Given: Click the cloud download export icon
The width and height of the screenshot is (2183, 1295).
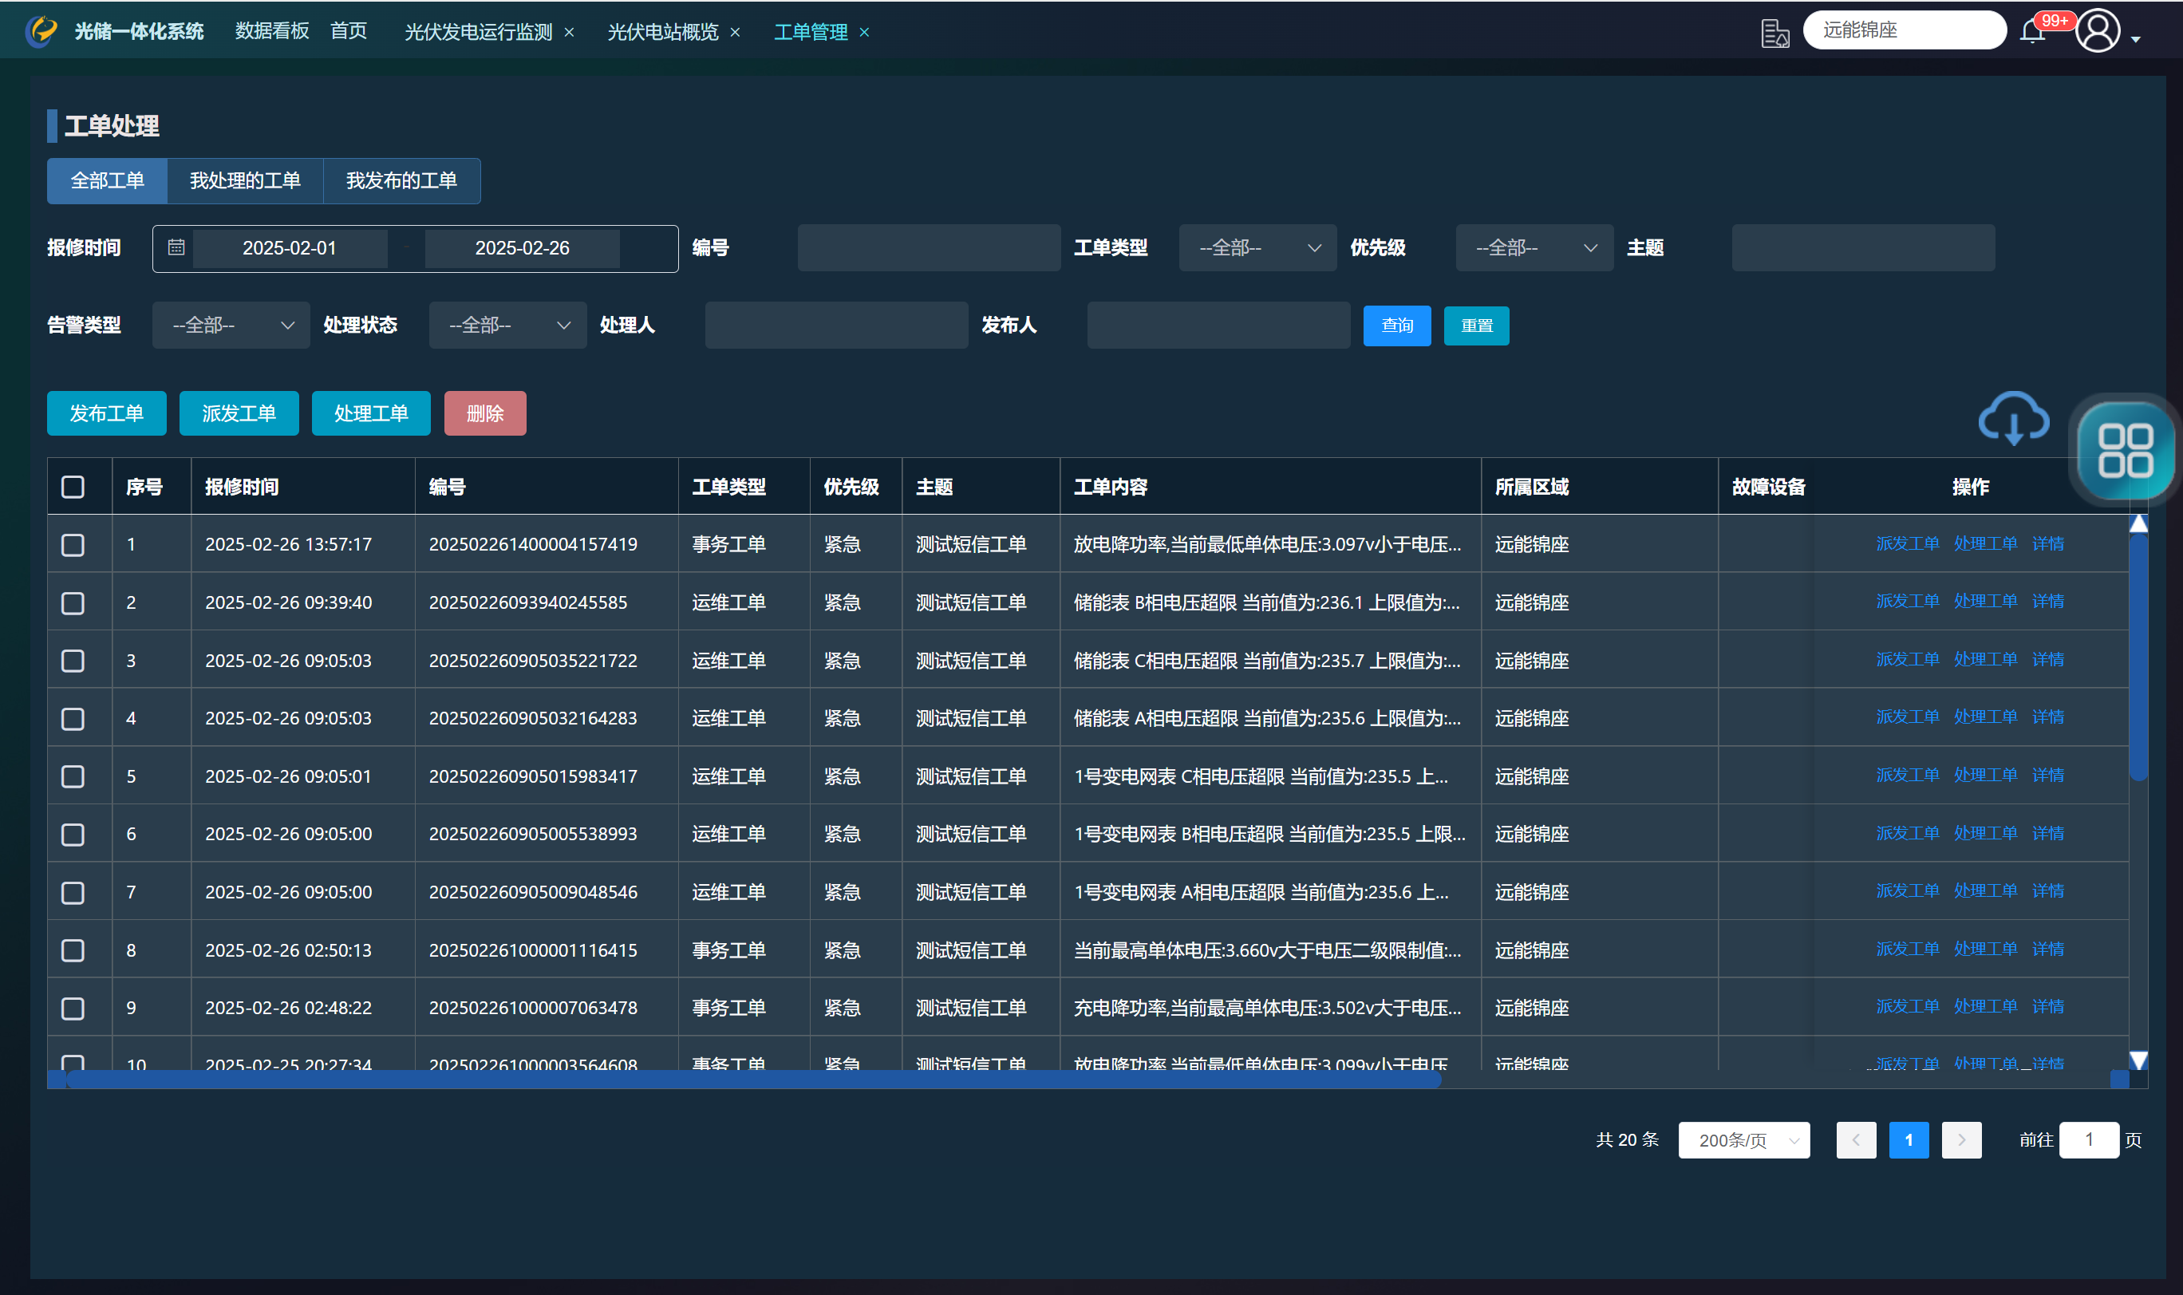Looking at the screenshot, I should pos(2012,418).
